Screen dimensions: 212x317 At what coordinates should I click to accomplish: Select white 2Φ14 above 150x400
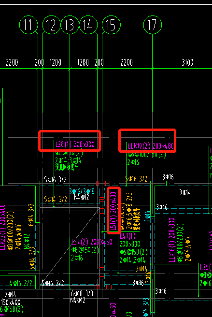(11, 294)
